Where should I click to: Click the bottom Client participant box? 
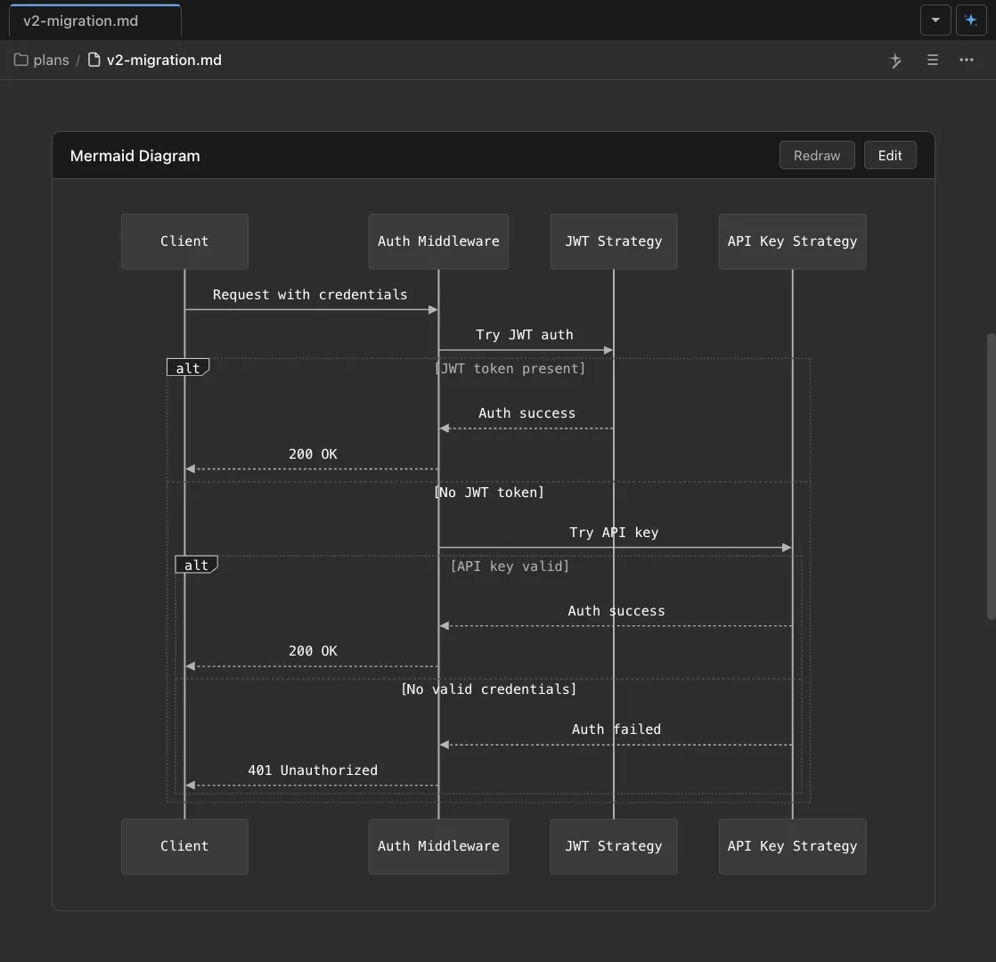184,845
